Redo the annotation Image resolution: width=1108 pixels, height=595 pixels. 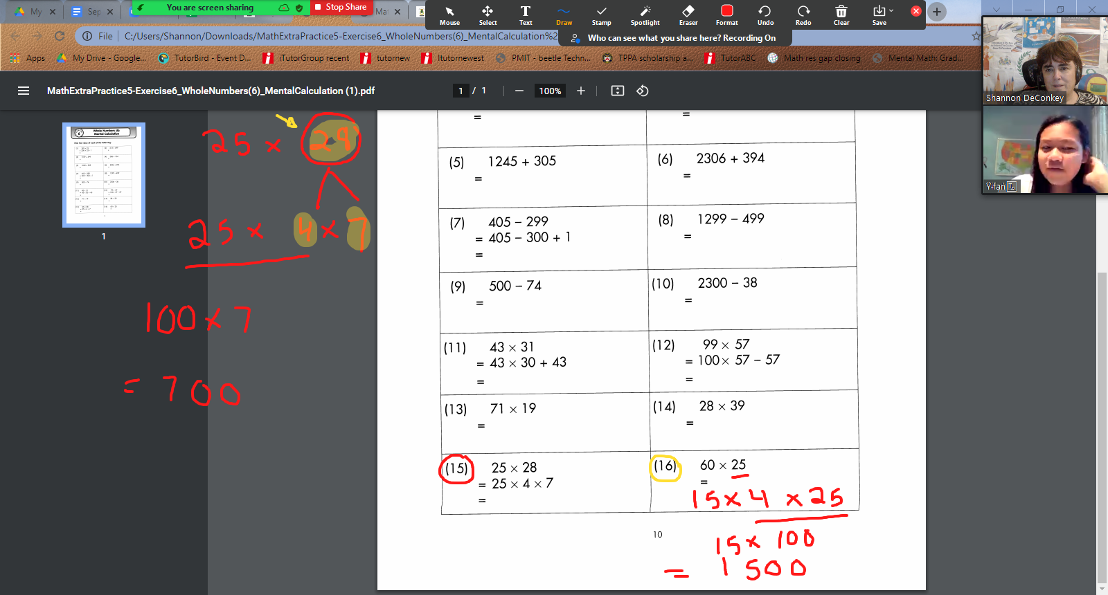803,15
